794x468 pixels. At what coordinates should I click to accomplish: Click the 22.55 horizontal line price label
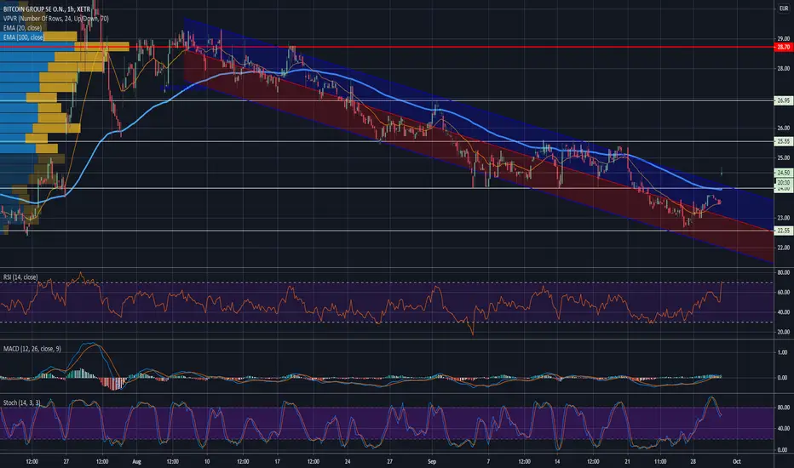click(x=784, y=231)
